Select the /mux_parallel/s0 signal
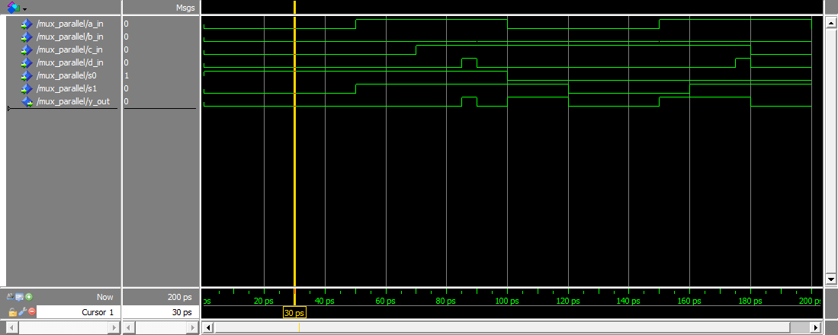 coord(67,76)
